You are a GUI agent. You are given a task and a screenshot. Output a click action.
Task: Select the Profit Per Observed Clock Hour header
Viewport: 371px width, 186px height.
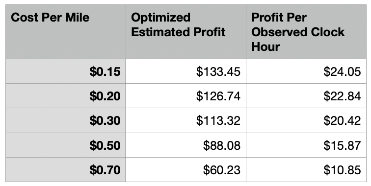(306, 32)
